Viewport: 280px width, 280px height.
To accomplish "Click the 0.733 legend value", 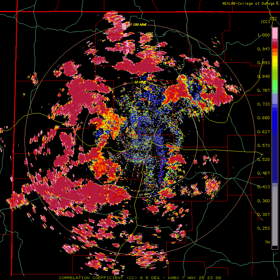I will pos(264,104).
